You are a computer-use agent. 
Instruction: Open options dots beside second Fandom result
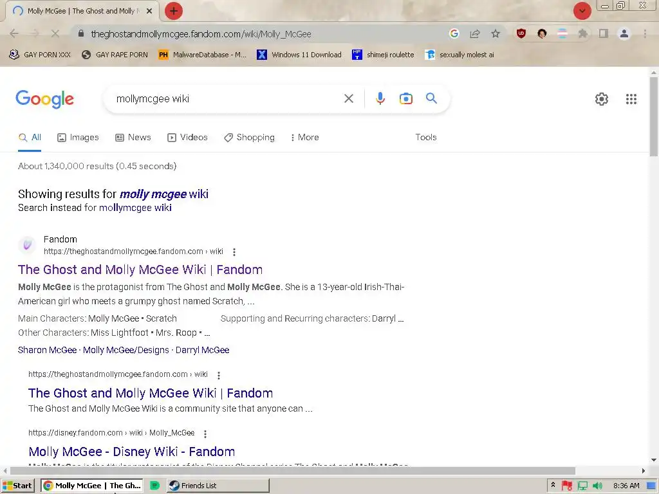pyautogui.click(x=219, y=375)
